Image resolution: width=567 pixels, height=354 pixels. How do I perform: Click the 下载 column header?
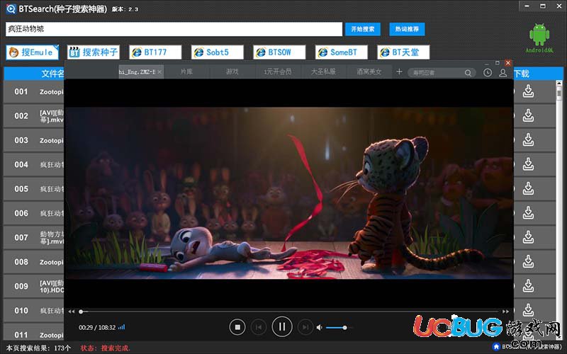(522, 74)
